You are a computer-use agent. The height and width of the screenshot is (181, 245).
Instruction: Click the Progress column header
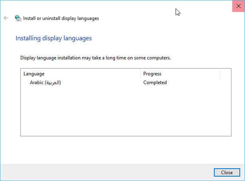coord(180,74)
